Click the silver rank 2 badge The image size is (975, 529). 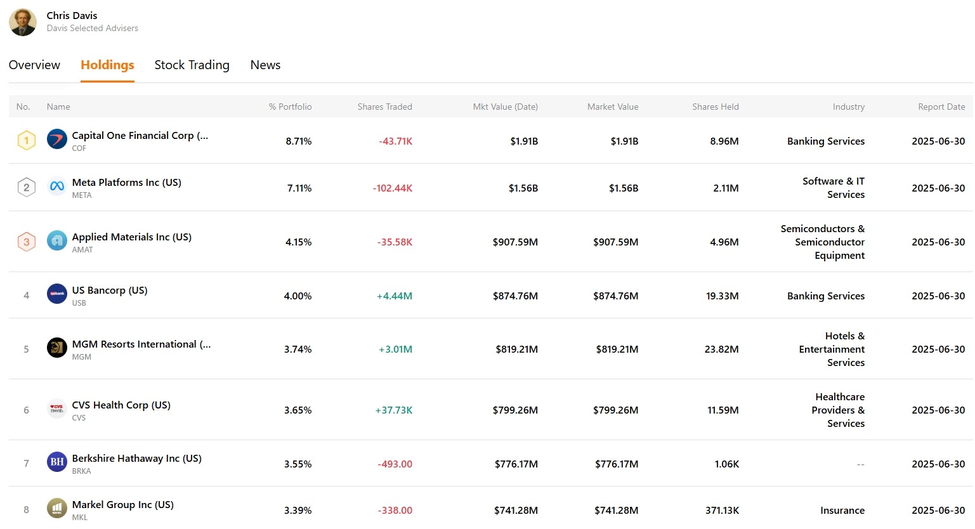click(x=26, y=187)
